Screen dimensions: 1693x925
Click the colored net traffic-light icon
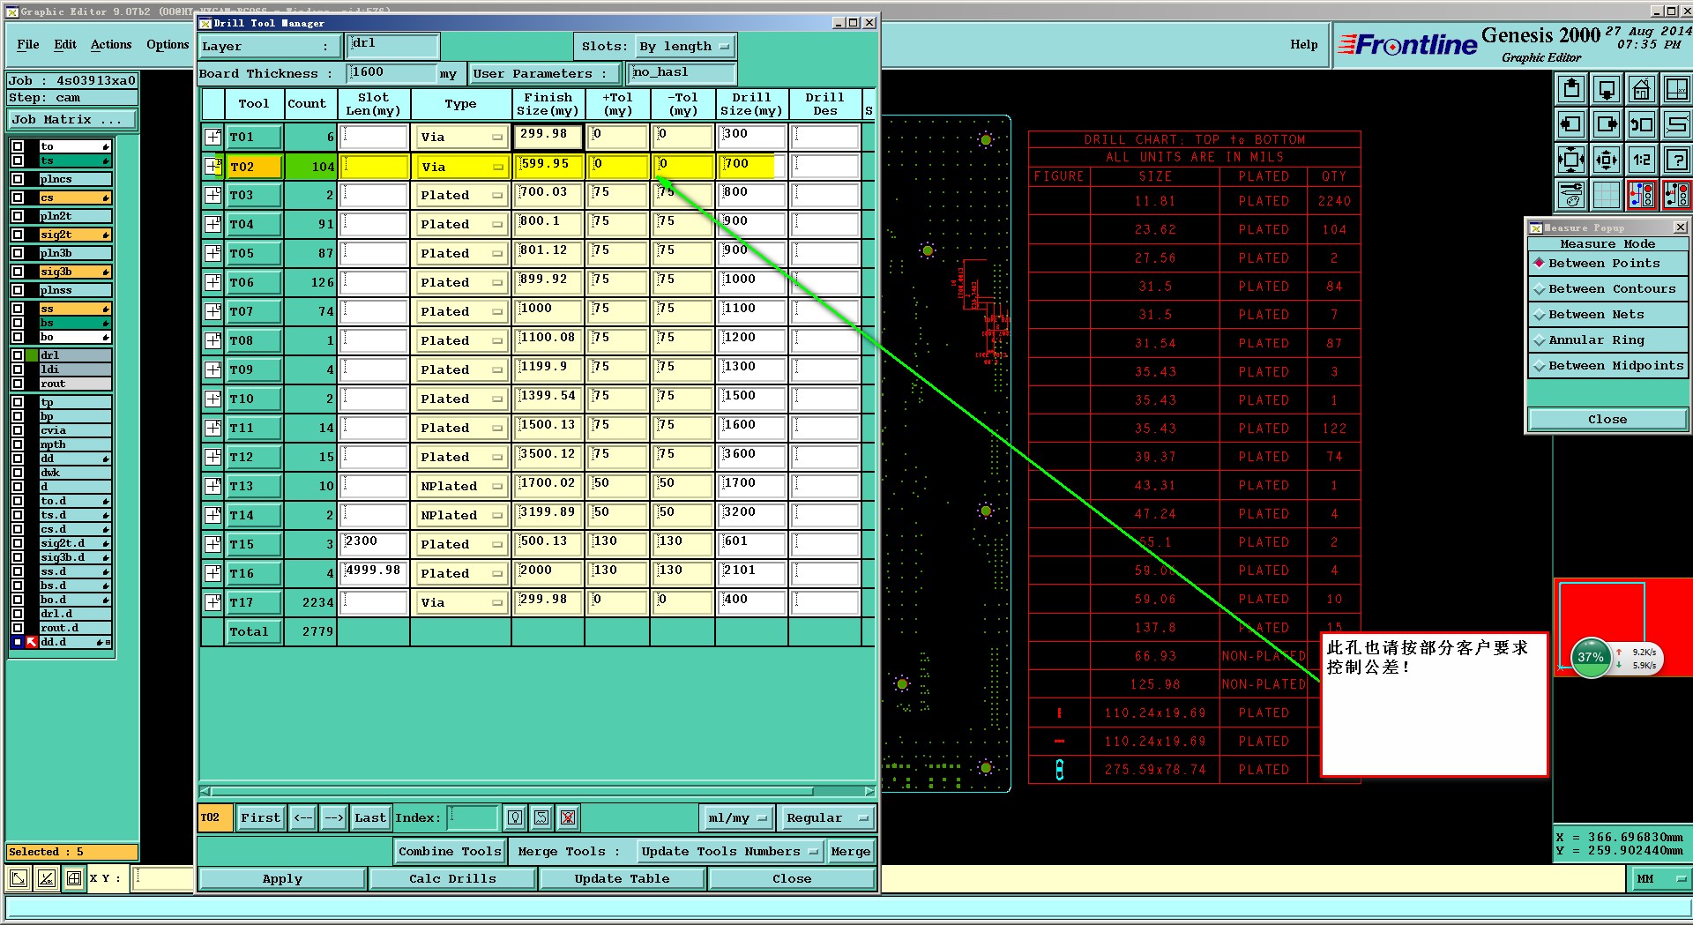[x=1641, y=195]
